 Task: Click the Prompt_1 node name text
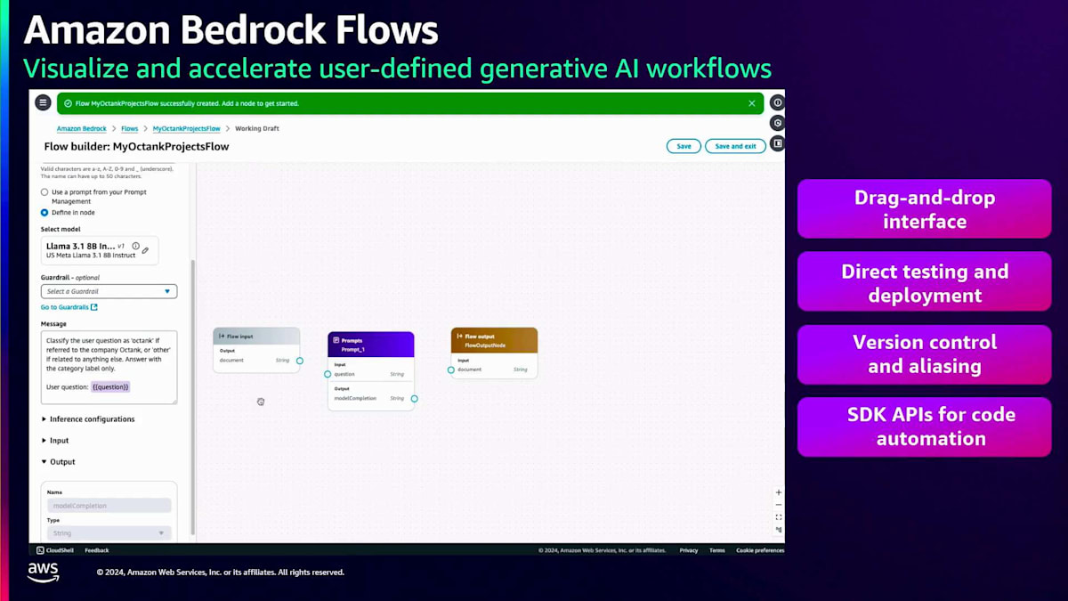pos(353,350)
